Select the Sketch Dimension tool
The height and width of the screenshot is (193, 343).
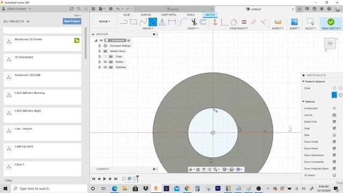172,22
